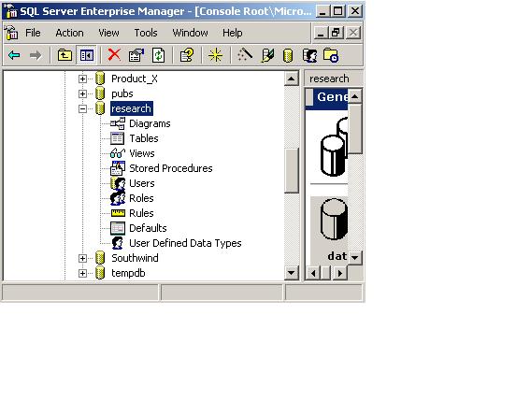Select the Views tree item
Image resolution: width=516 pixels, height=401 pixels.
point(142,153)
